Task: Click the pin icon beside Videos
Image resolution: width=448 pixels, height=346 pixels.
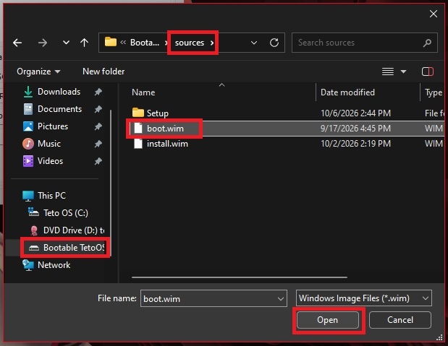Action: coord(98,161)
